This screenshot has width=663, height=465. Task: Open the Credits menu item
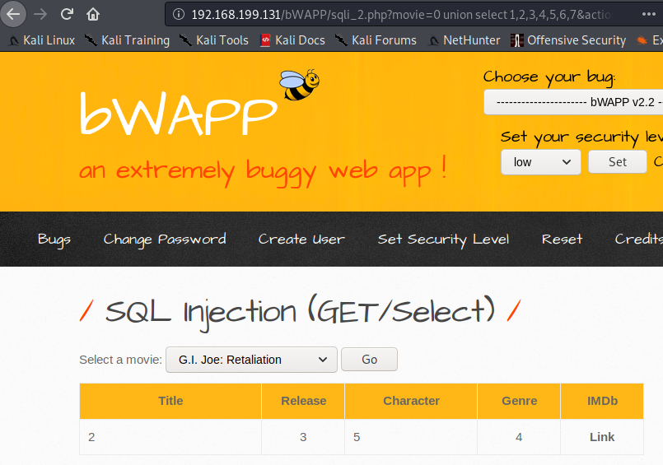pyautogui.click(x=639, y=239)
